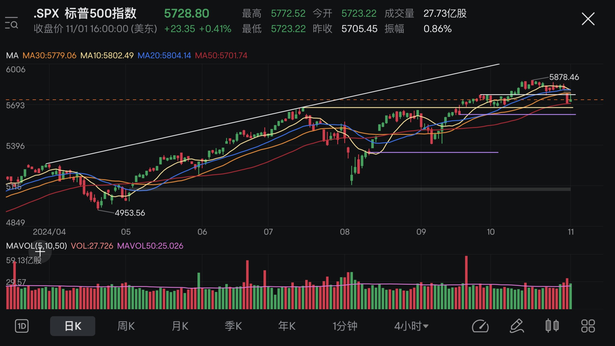Select the long white ascending trendline
This screenshot has width=615, height=346.
tap(273, 114)
